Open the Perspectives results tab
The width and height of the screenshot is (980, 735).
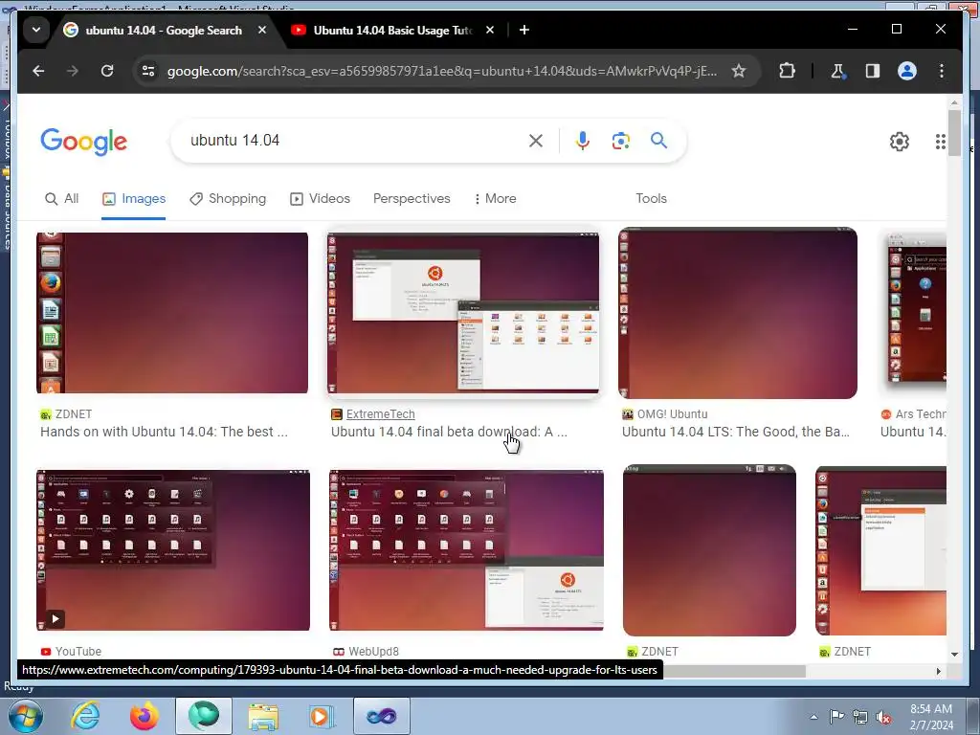[x=412, y=199]
